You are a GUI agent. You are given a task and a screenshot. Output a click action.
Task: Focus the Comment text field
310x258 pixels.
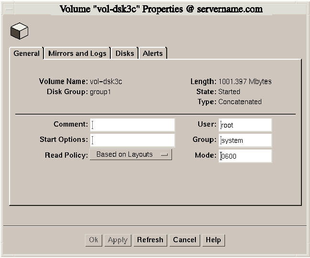[133, 125]
